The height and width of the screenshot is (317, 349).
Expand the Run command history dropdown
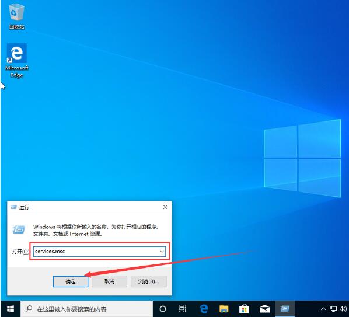(162, 252)
